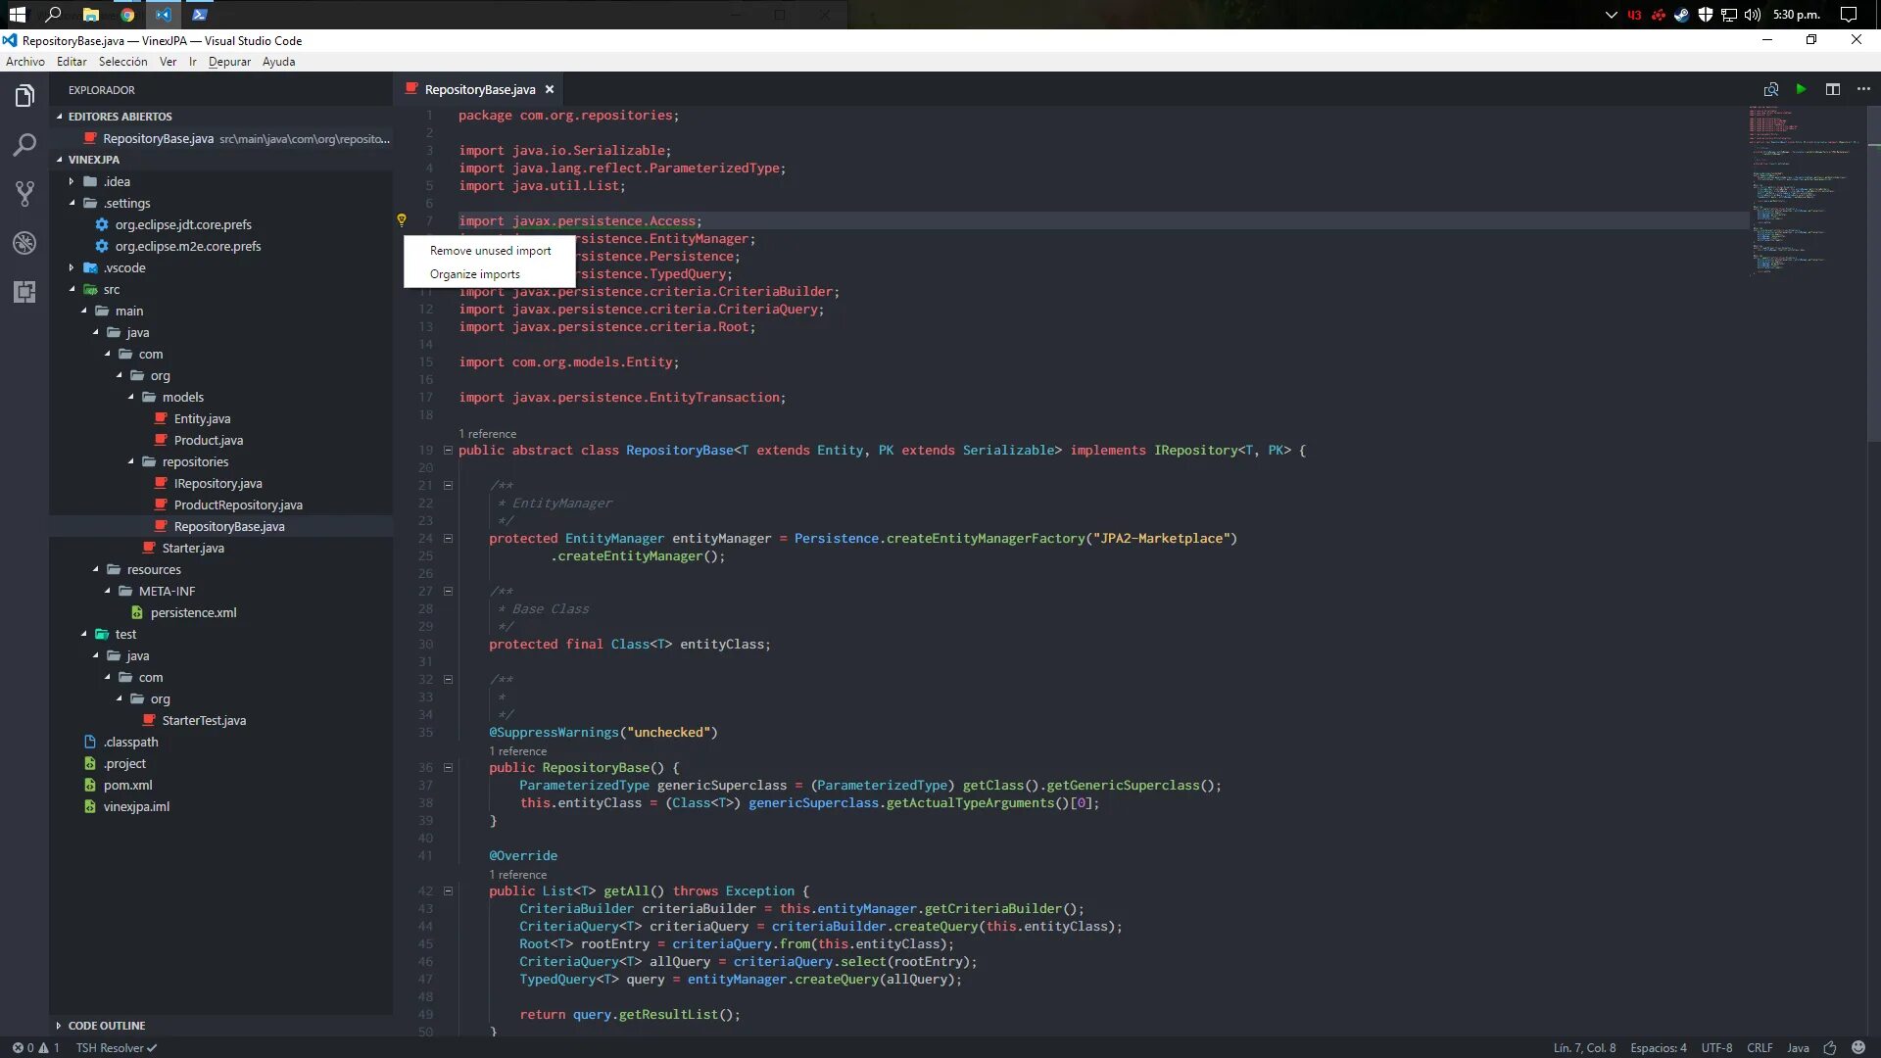Toggle collapse for line 36 code block
1881x1058 pixels.
coord(449,767)
